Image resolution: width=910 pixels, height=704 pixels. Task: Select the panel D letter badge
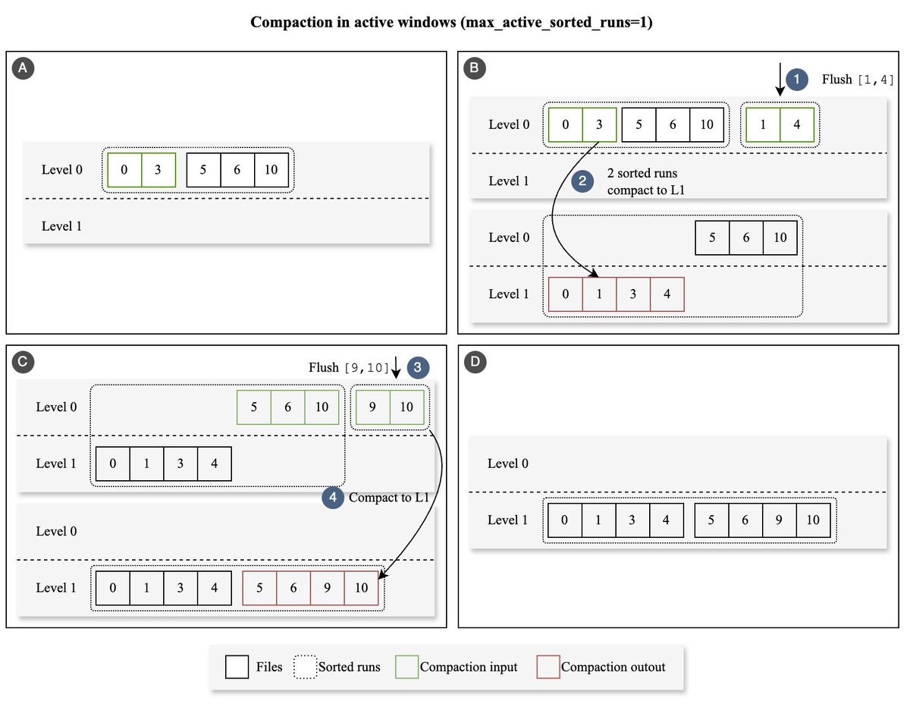click(475, 362)
